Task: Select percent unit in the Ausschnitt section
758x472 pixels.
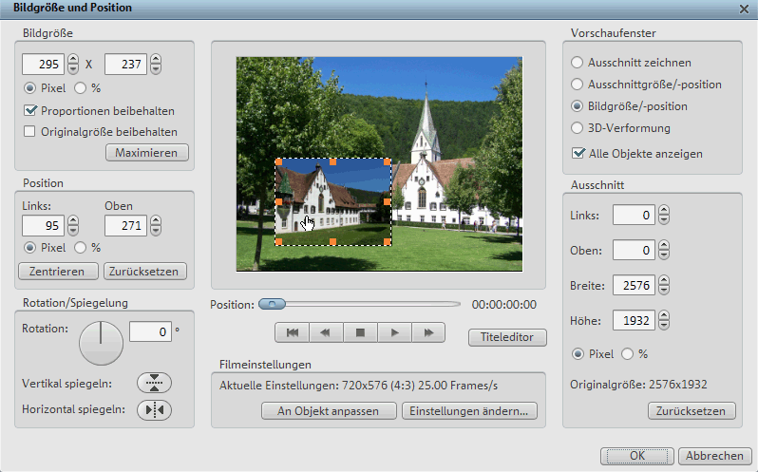Action: (628, 354)
